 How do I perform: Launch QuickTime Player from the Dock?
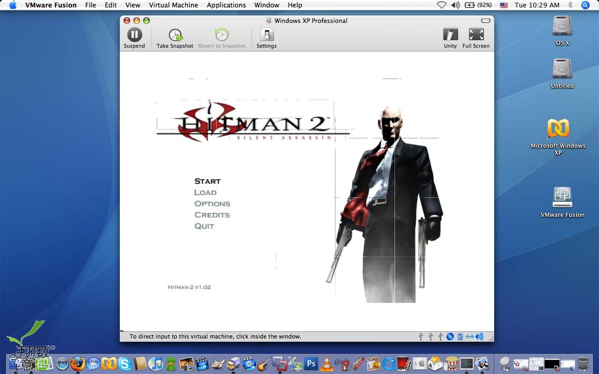[x=389, y=363]
